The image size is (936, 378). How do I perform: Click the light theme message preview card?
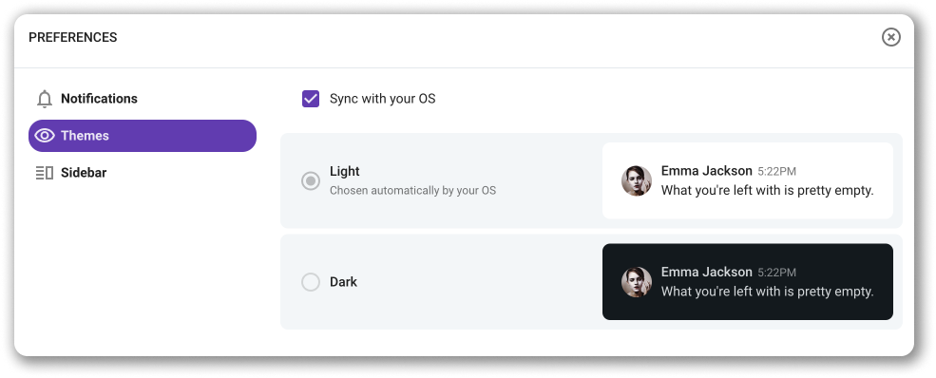(747, 180)
